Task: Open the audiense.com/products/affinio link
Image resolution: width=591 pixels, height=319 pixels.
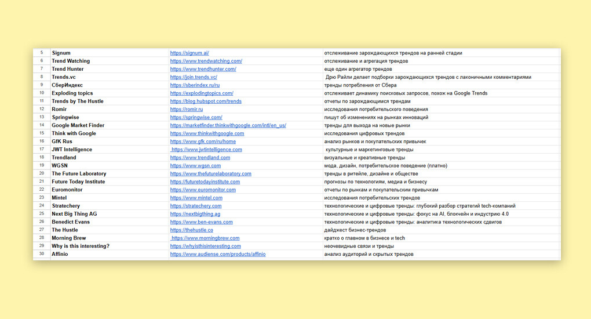Action: tap(217, 254)
